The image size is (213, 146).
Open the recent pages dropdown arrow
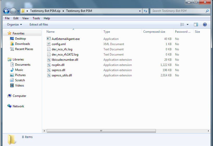pyautogui.click(x=18, y=11)
